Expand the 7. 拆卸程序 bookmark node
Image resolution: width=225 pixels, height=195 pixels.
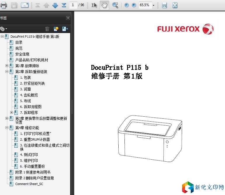tap(12, 113)
